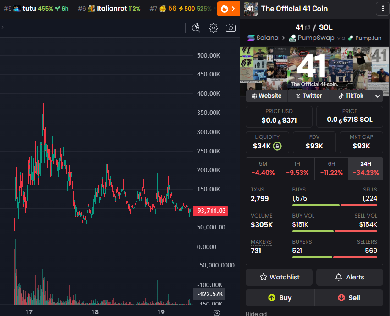Set up price Alerts
This screenshot has width=390, height=316.
tap(350, 277)
